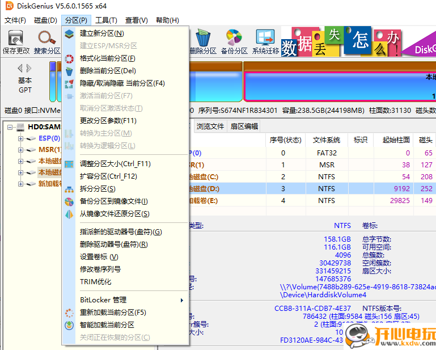Open the 文件(F) menu
Screen dimensions: 436x350
click(x=15, y=20)
